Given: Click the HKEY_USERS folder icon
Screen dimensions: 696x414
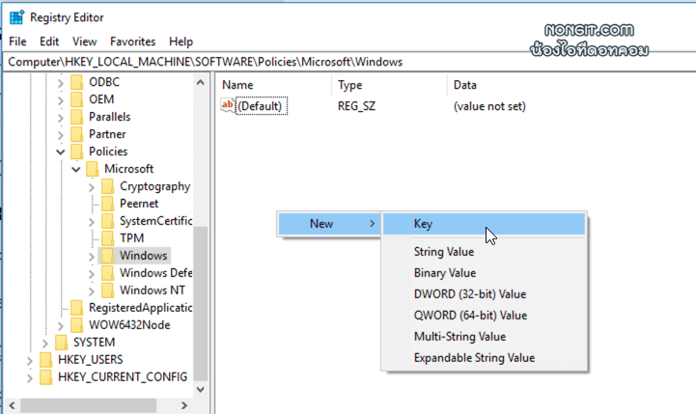Looking at the screenshot, I should pyautogui.click(x=45, y=359).
